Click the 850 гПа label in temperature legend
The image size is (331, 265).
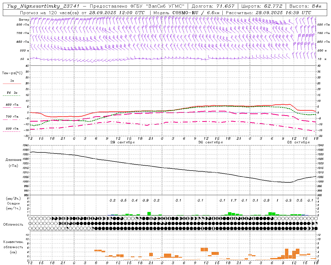coord(12,105)
